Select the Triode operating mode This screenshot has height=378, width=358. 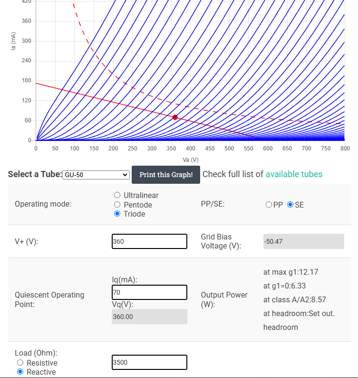(117, 214)
